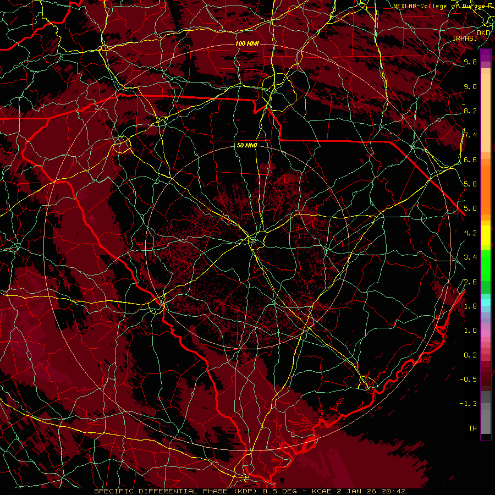Viewport: 495px width, 495px height.
Task: Click the cyan section of the color bar
Action: click(486, 302)
